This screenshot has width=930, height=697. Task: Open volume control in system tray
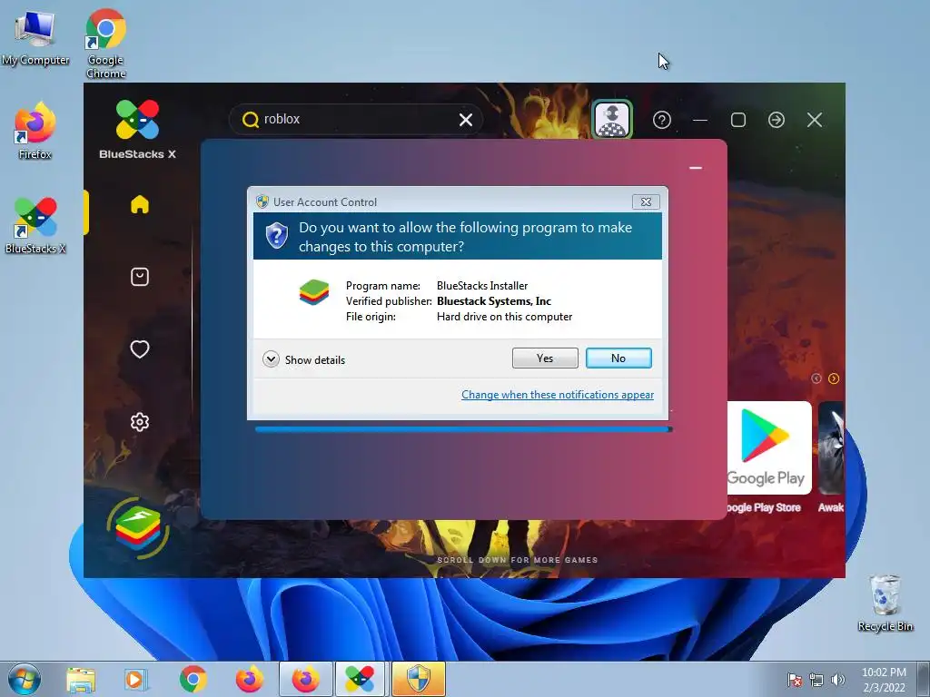(838, 680)
